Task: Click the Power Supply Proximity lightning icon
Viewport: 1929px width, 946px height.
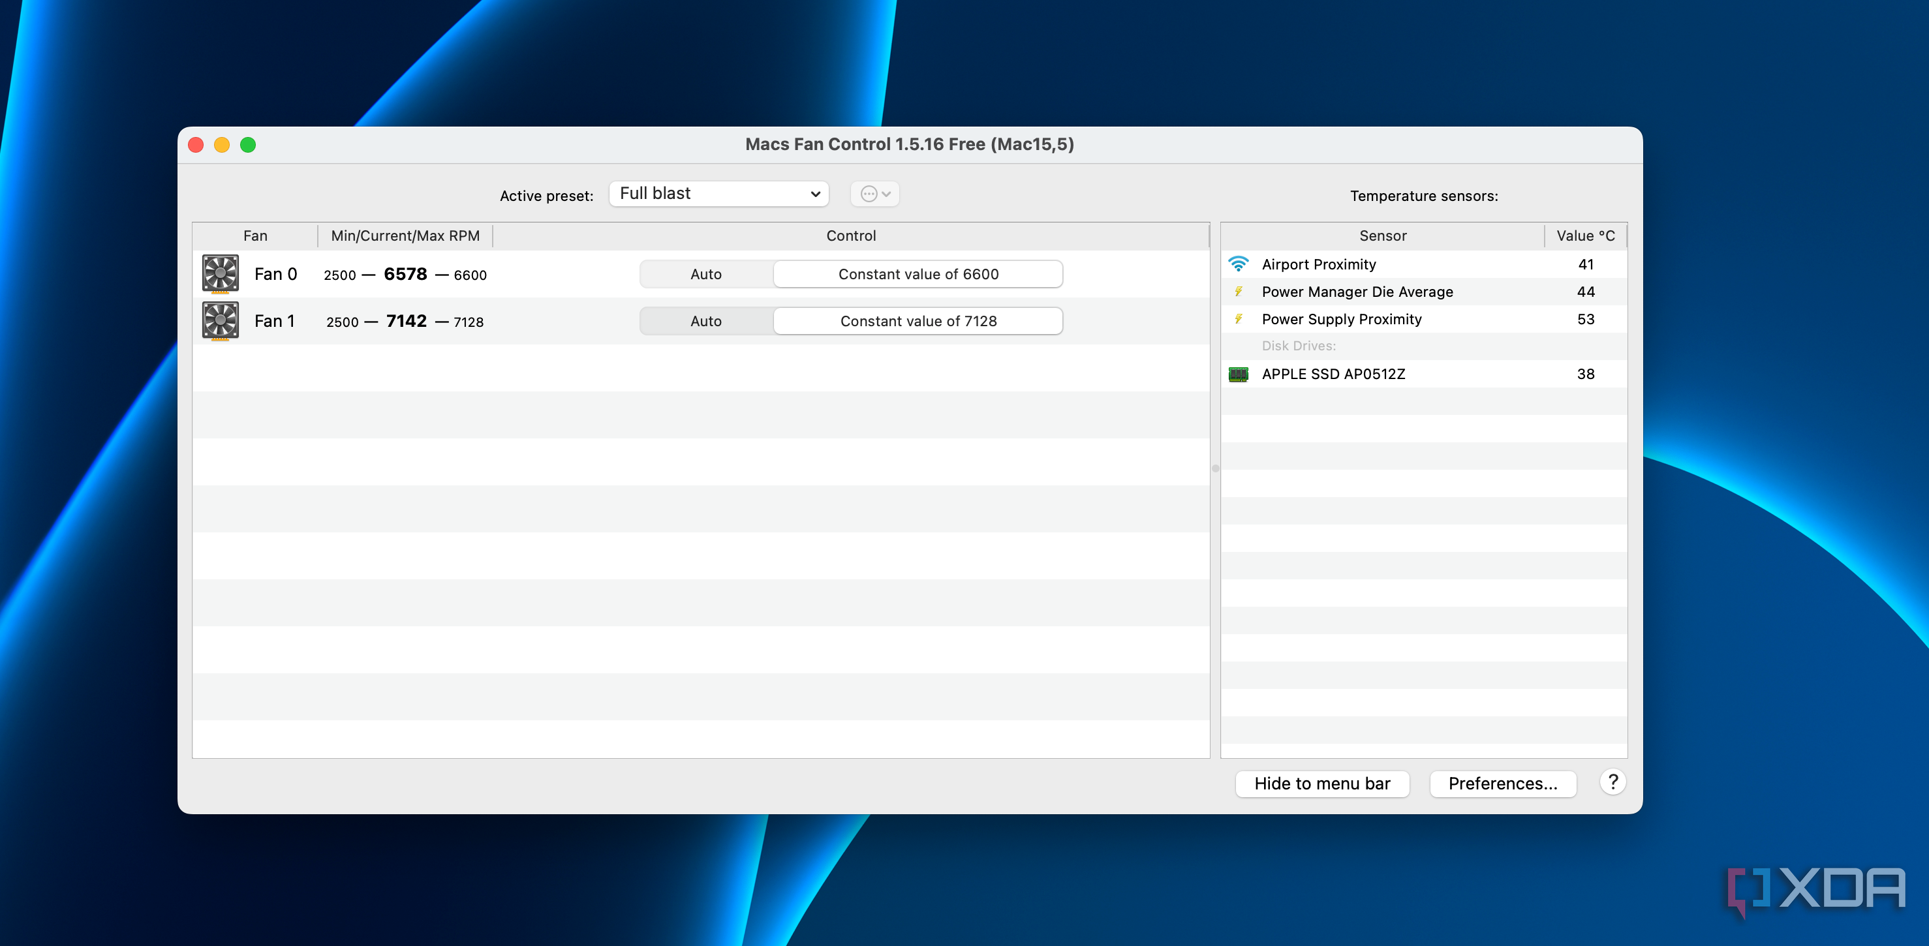Action: coord(1239,320)
